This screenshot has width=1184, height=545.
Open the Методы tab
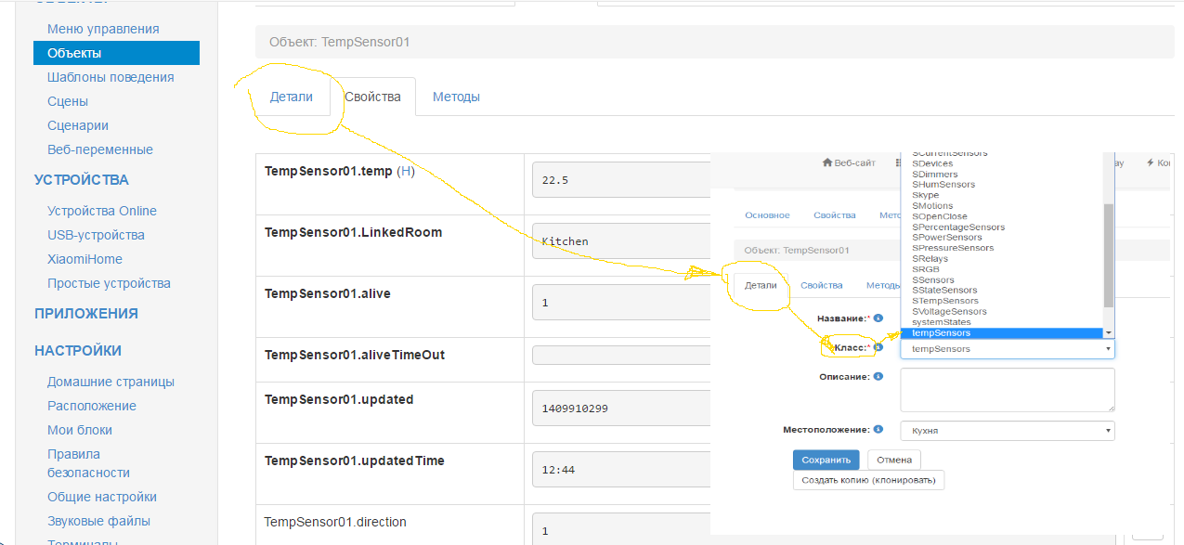tap(456, 97)
